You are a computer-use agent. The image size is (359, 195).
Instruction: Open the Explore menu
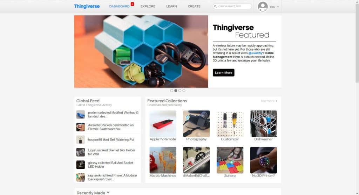(x=148, y=6)
